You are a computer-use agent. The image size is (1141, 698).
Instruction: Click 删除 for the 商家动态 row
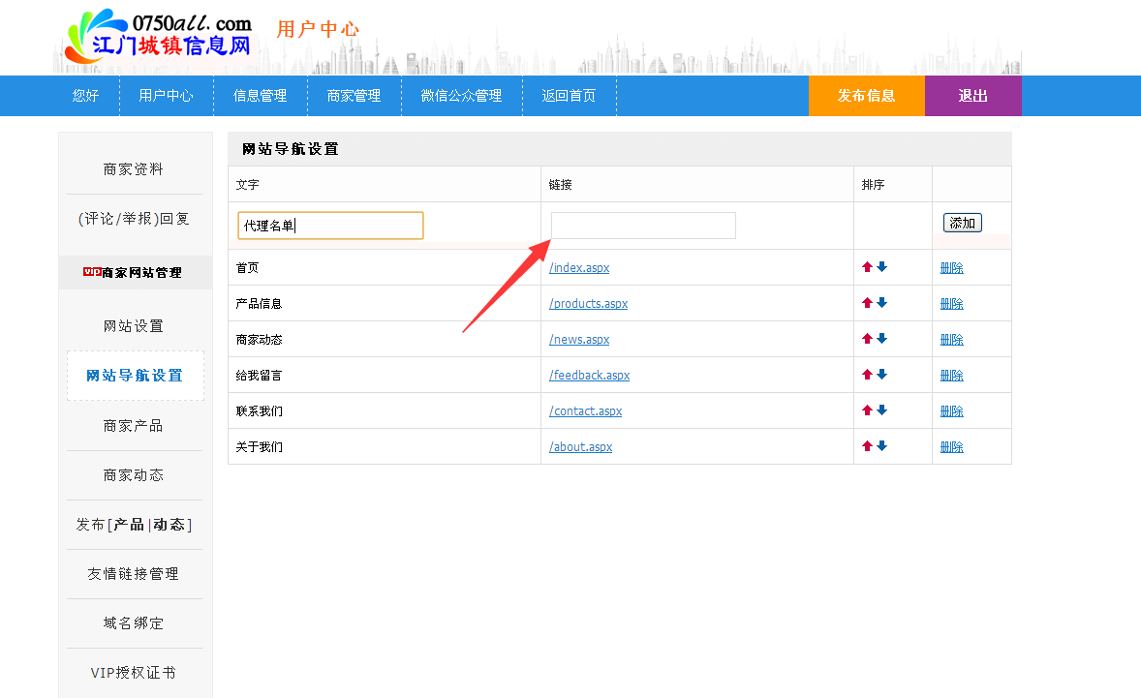click(x=951, y=340)
